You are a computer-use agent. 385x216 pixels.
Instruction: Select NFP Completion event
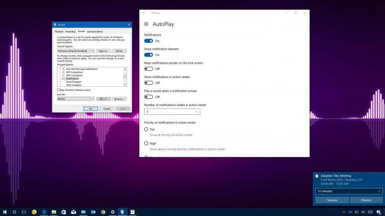pos(74,72)
